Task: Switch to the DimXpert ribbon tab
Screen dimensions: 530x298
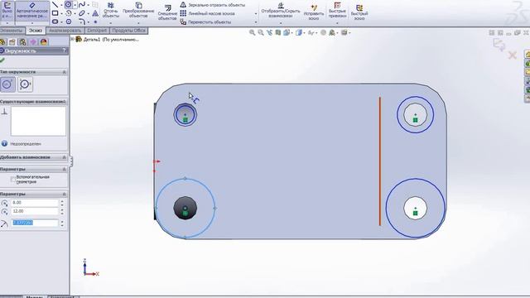Action: click(97, 31)
